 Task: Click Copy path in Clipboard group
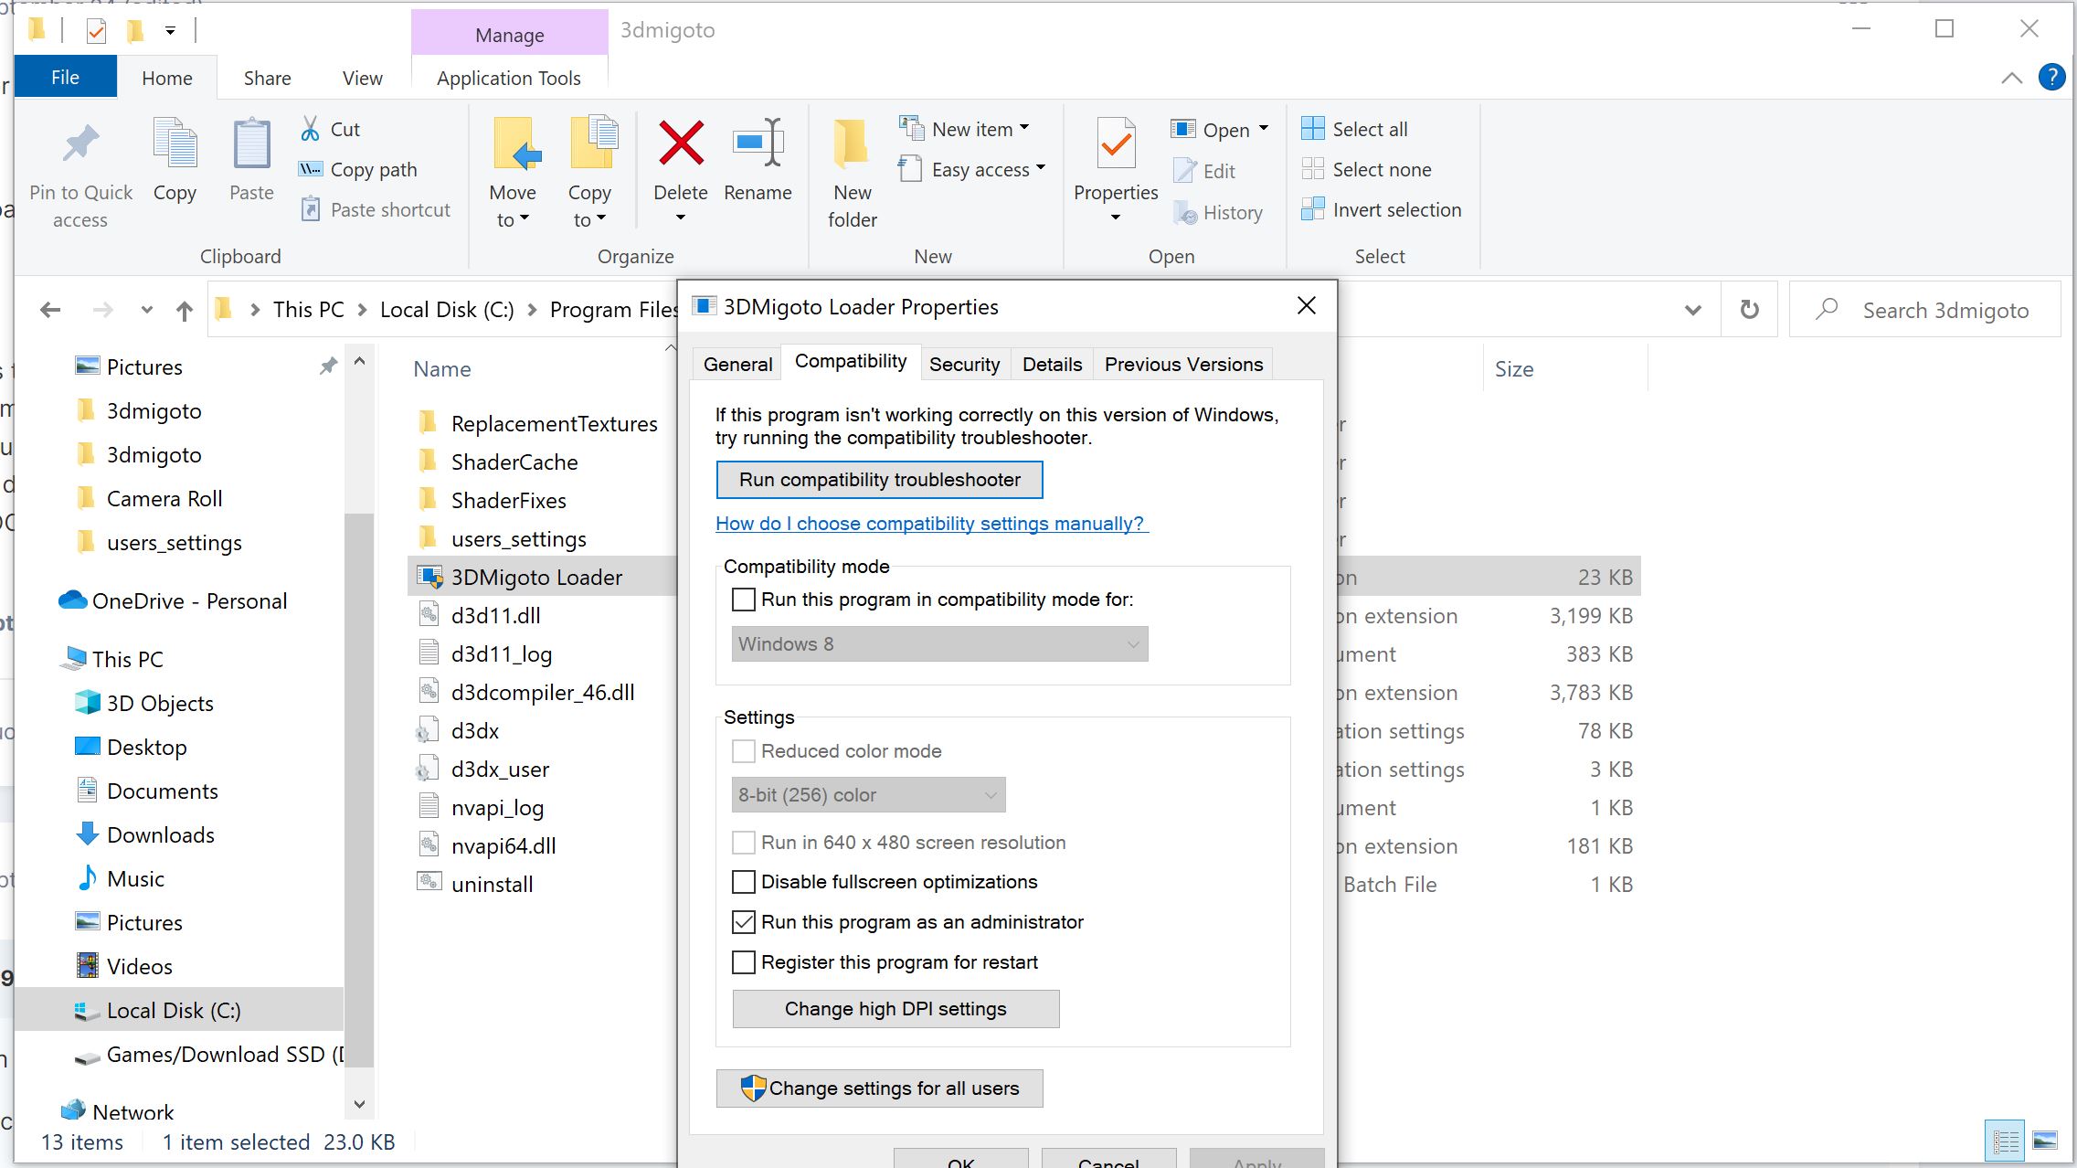tap(358, 169)
